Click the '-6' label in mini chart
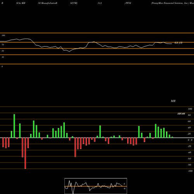Screen dimensions: 194x194 point(124,189)
